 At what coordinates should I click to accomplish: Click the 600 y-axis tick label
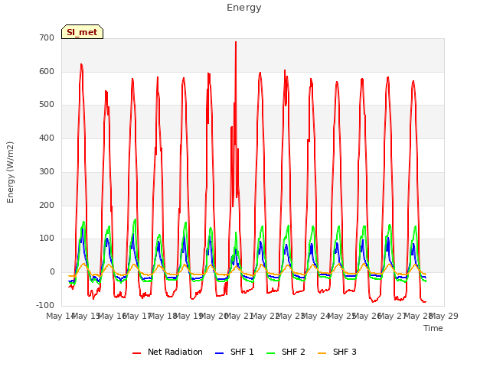[x=47, y=71]
